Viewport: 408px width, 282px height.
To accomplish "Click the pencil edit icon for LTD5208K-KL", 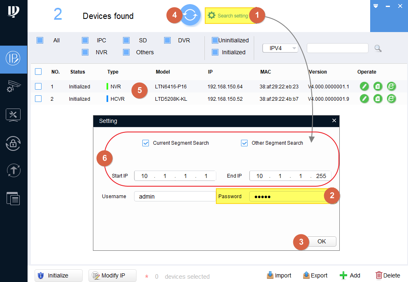I will point(364,99).
